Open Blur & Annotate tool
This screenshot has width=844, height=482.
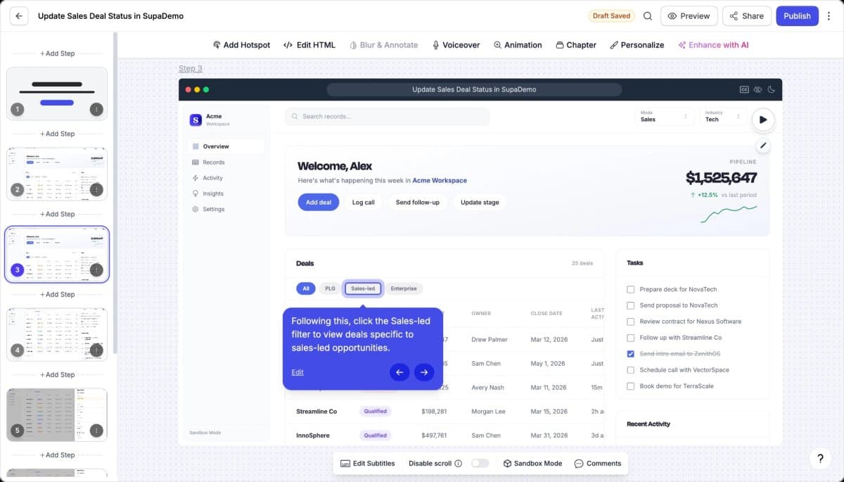point(384,45)
